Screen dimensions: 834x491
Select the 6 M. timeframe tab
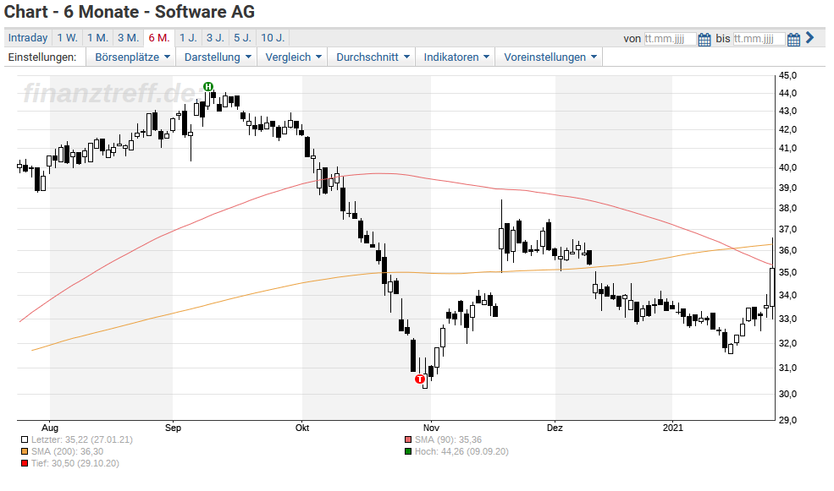pyautogui.click(x=159, y=38)
